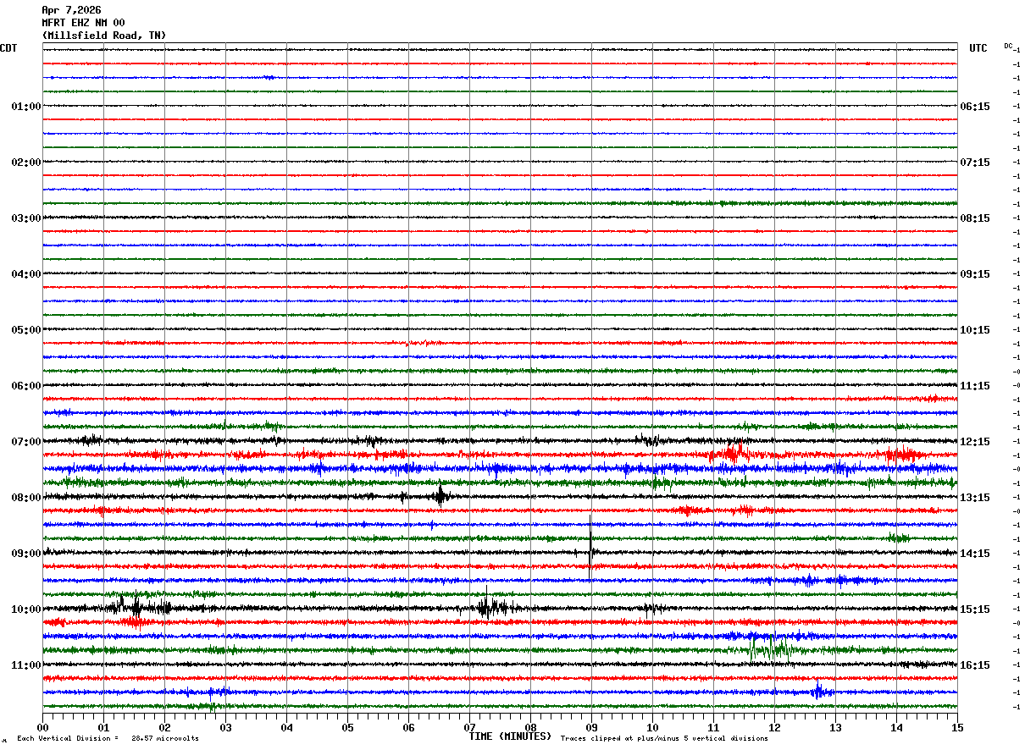Click the "07:15" UTC time label
This screenshot has width=1025, height=750.
[x=974, y=163]
